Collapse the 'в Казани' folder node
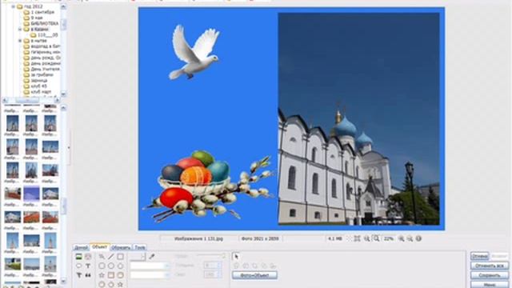Image resolution: width=512 pixels, height=288 pixels. tap(20, 30)
